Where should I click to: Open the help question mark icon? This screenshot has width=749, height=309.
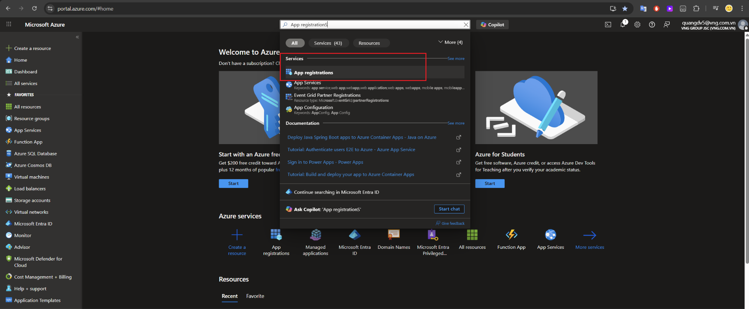click(x=652, y=25)
